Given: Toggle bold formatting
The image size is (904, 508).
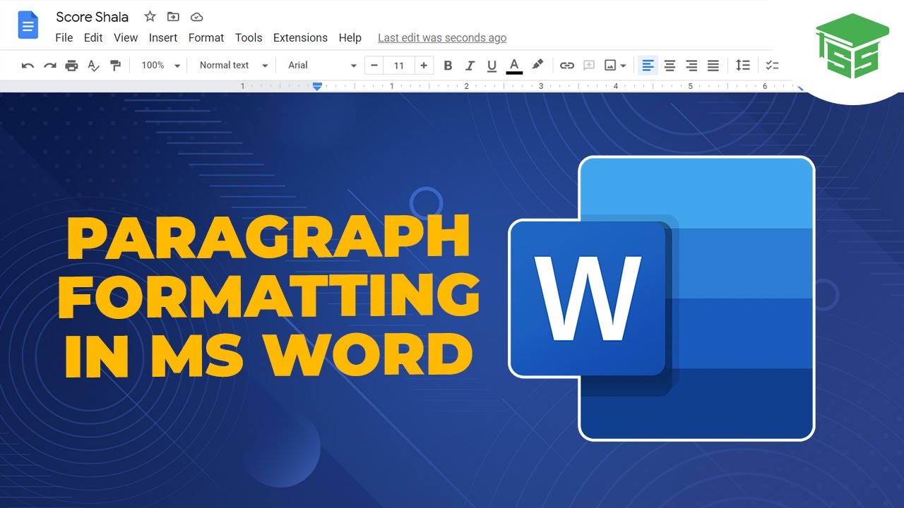Looking at the screenshot, I should [448, 66].
